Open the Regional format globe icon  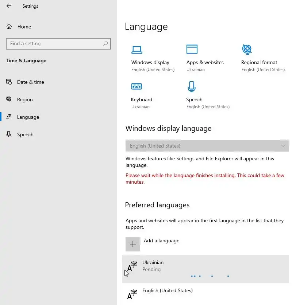pyautogui.click(x=247, y=50)
